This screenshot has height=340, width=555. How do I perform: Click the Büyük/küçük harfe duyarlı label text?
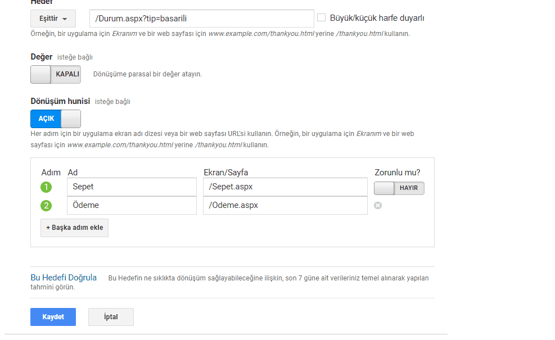377,18
